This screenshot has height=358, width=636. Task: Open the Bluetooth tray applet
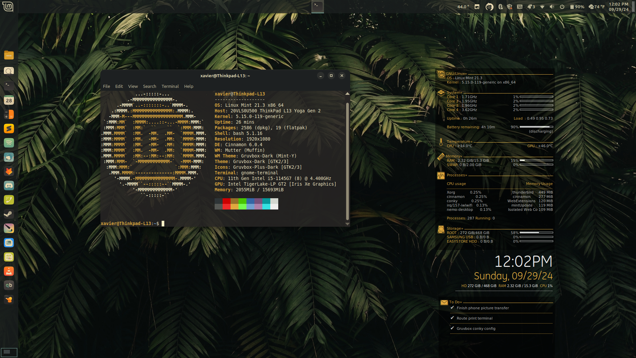pyautogui.click(x=501, y=7)
